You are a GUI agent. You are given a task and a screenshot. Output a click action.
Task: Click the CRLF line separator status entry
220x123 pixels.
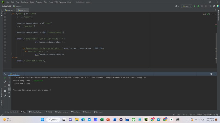(x=179, y=115)
